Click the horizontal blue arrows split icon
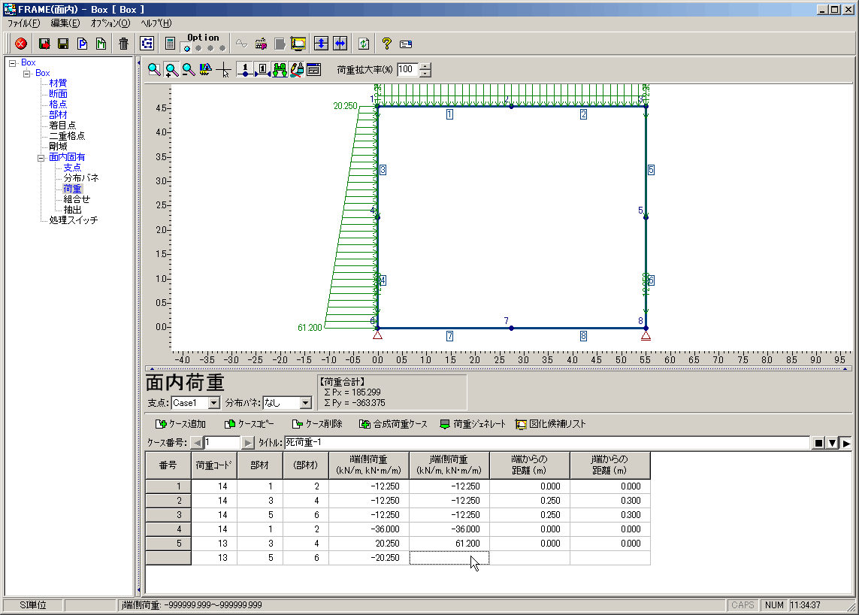This screenshot has height=615, width=859. click(340, 44)
